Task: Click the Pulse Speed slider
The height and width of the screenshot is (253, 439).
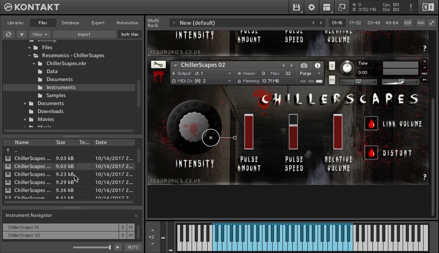Action: (x=293, y=132)
